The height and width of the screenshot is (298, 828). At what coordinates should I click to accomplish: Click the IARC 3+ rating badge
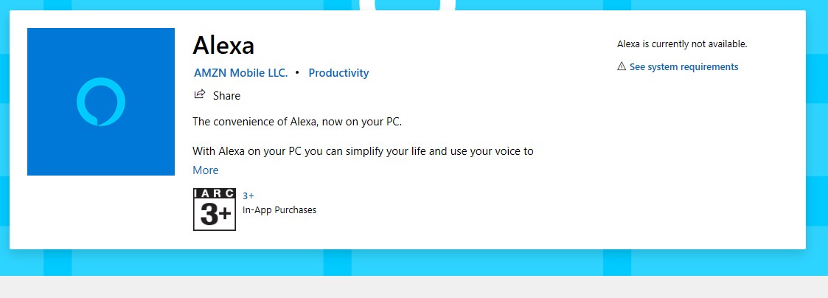click(215, 209)
